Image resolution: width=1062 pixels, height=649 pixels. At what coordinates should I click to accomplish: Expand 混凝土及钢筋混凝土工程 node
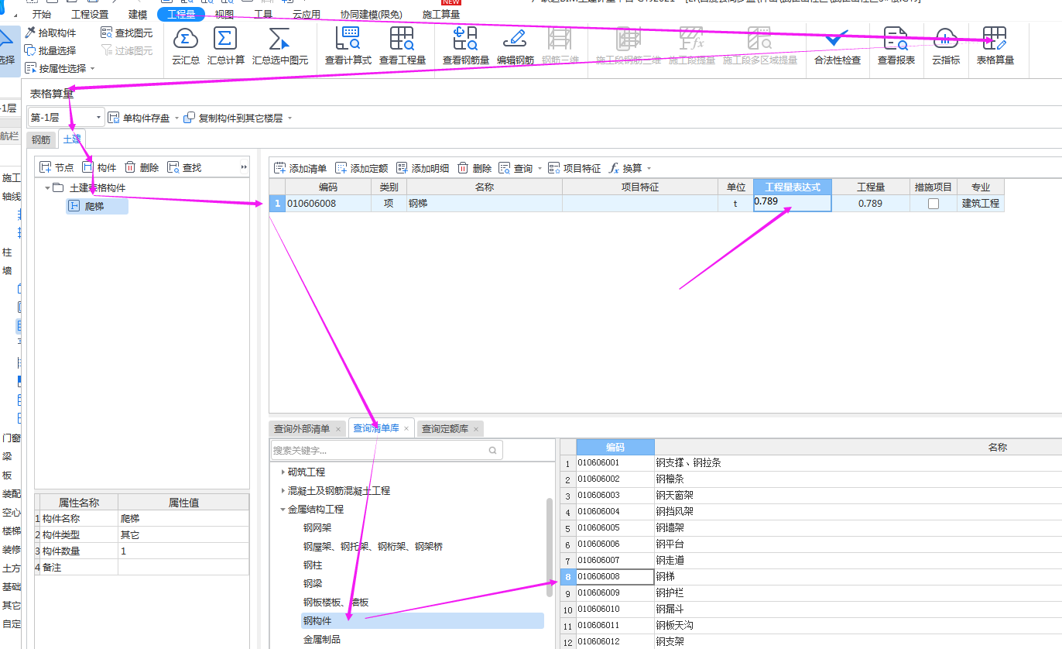tap(283, 490)
